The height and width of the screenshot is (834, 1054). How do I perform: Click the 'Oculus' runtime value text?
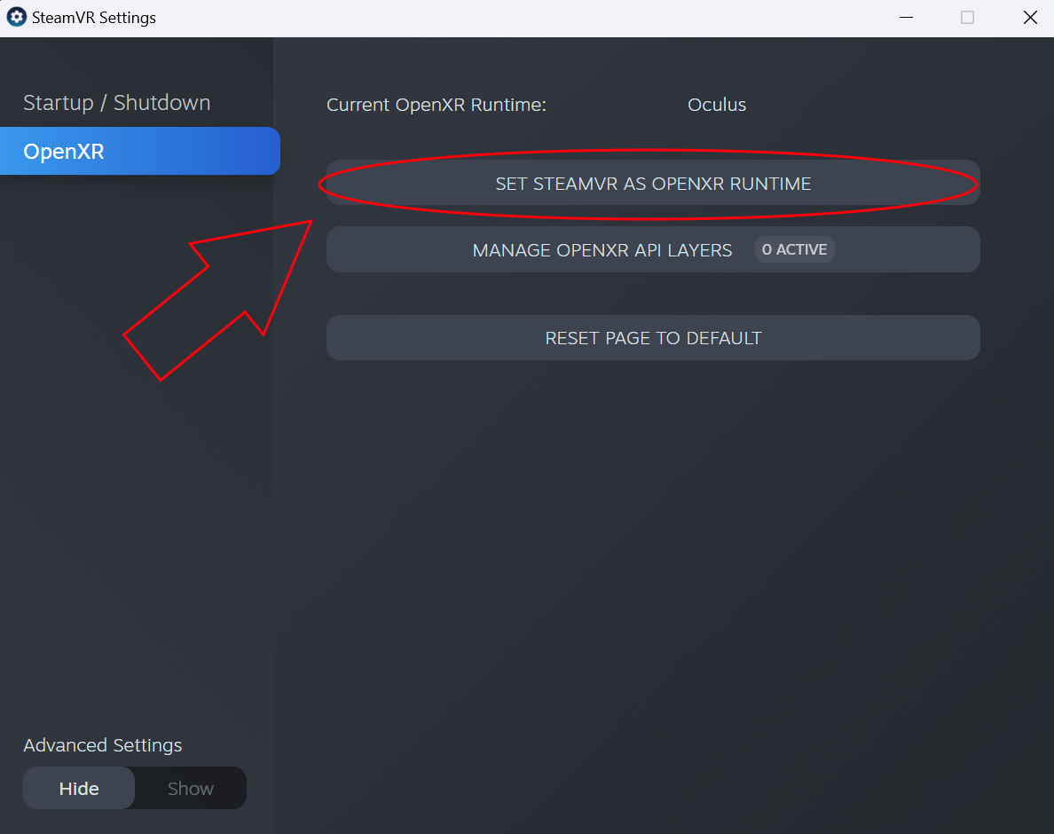717,105
